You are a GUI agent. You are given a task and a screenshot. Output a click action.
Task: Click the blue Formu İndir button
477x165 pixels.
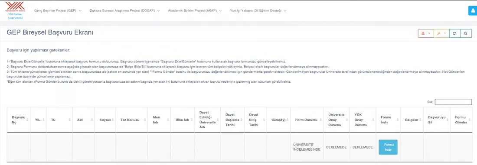point(388,147)
